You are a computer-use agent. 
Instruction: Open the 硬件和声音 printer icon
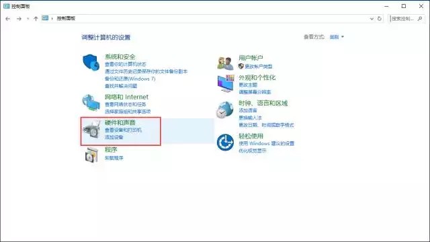click(91, 130)
